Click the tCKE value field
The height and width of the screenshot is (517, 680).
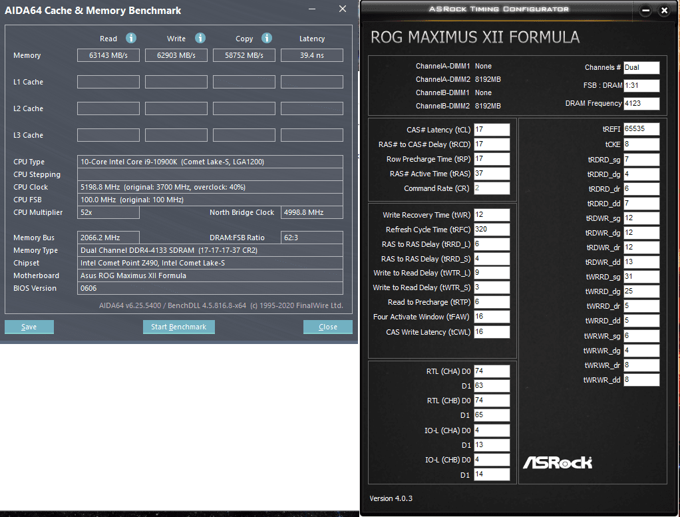[641, 144]
